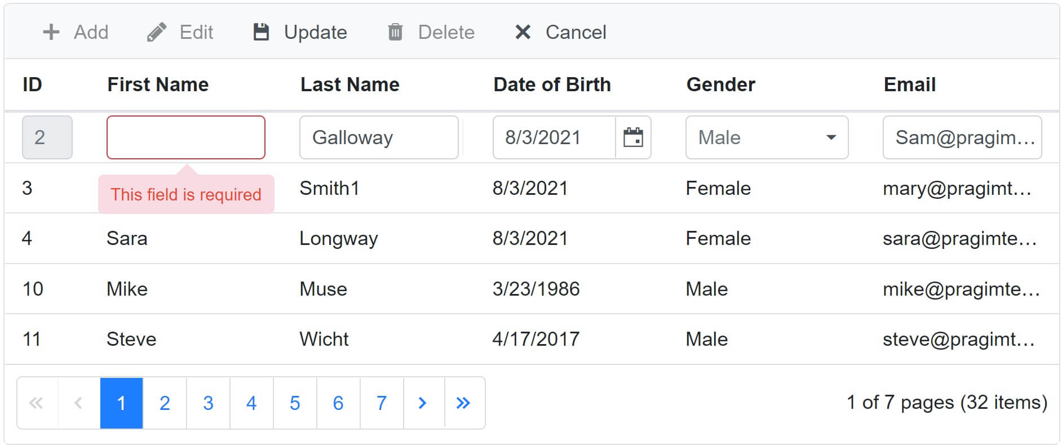1062x446 pixels.
Task: Open the date picker calendar icon
Action: [x=634, y=137]
